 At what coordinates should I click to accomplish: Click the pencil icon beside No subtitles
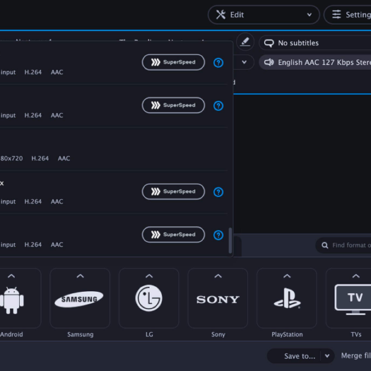pyautogui.click(x=245, y=42)
